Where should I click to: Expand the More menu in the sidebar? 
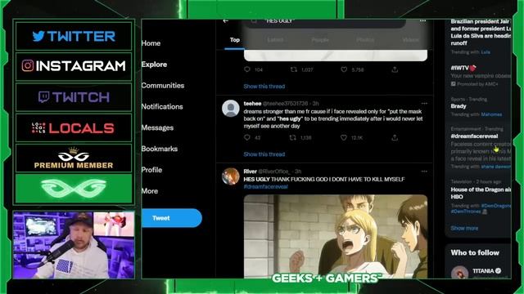click(150, 191)
